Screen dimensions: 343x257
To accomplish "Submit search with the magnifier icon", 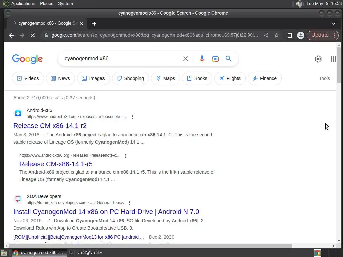I will [228, 59].
